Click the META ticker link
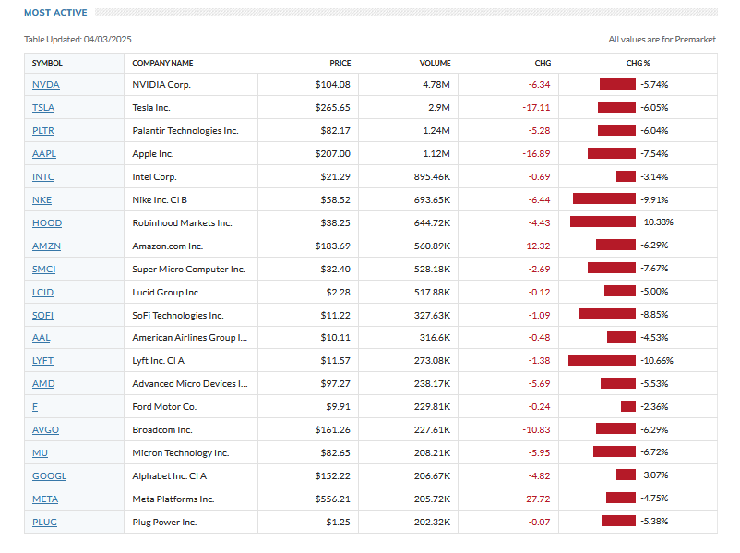 (x=45, y=499)
